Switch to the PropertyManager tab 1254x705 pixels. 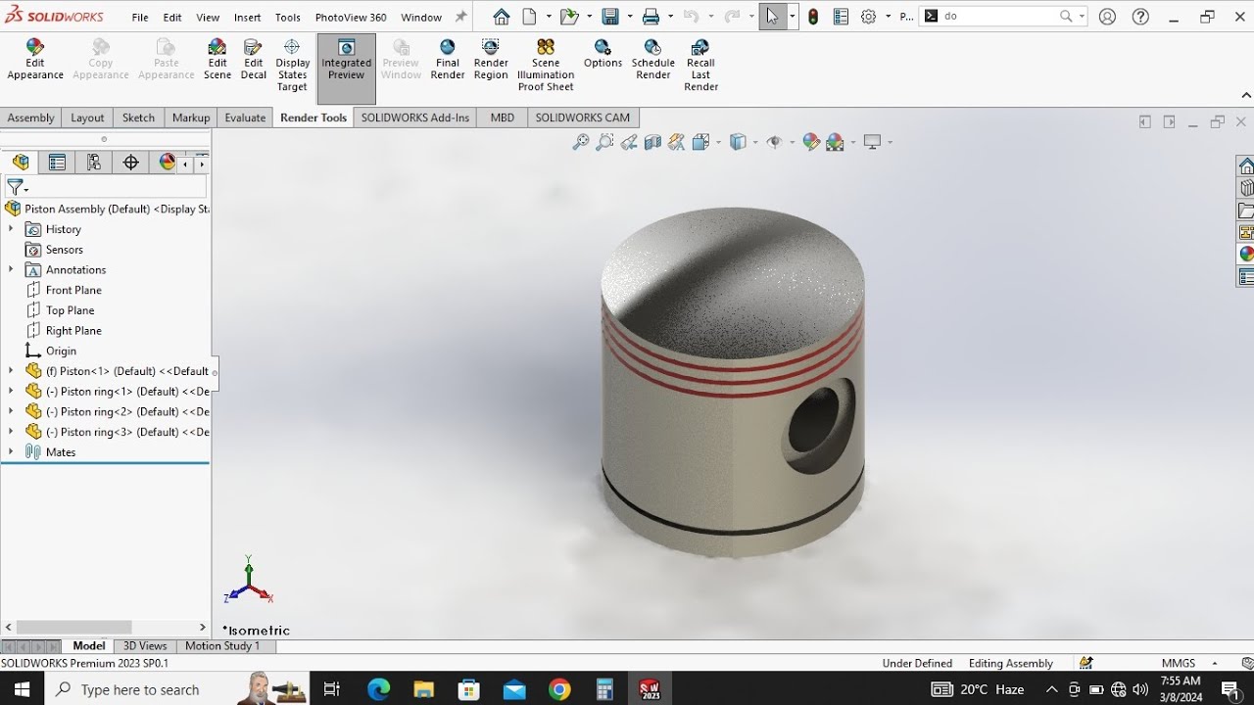pyautogui.click(x=57, y=163)
